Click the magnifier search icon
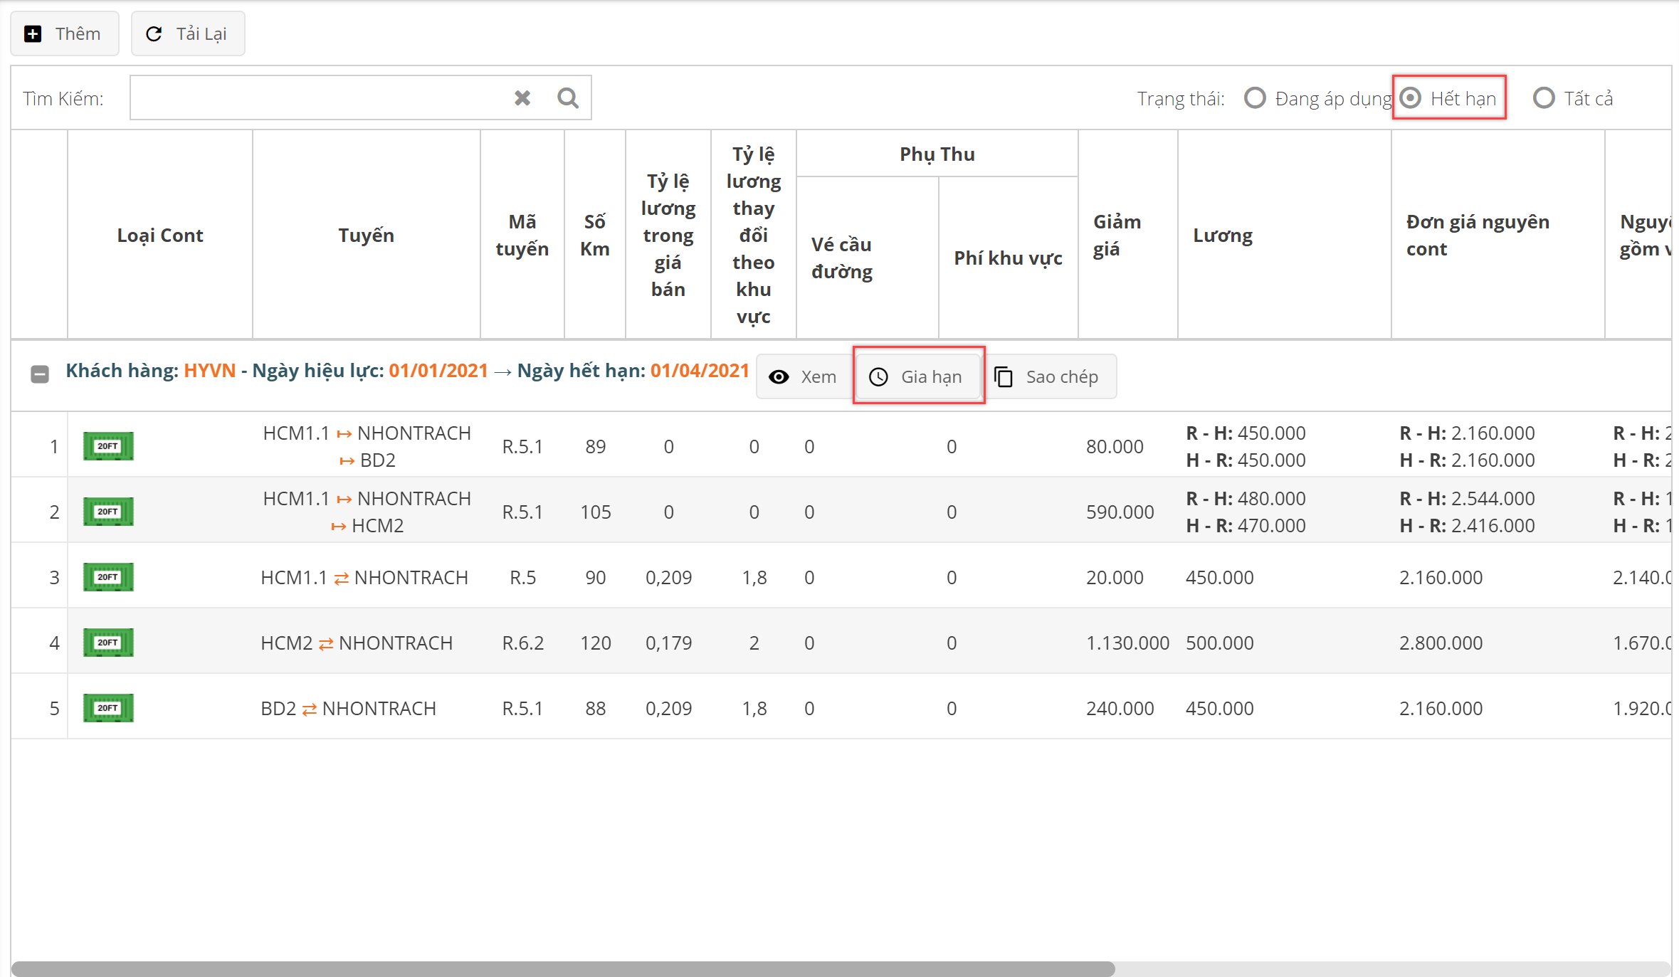Viewport: 1679px width, 977px height. (567, 97)
